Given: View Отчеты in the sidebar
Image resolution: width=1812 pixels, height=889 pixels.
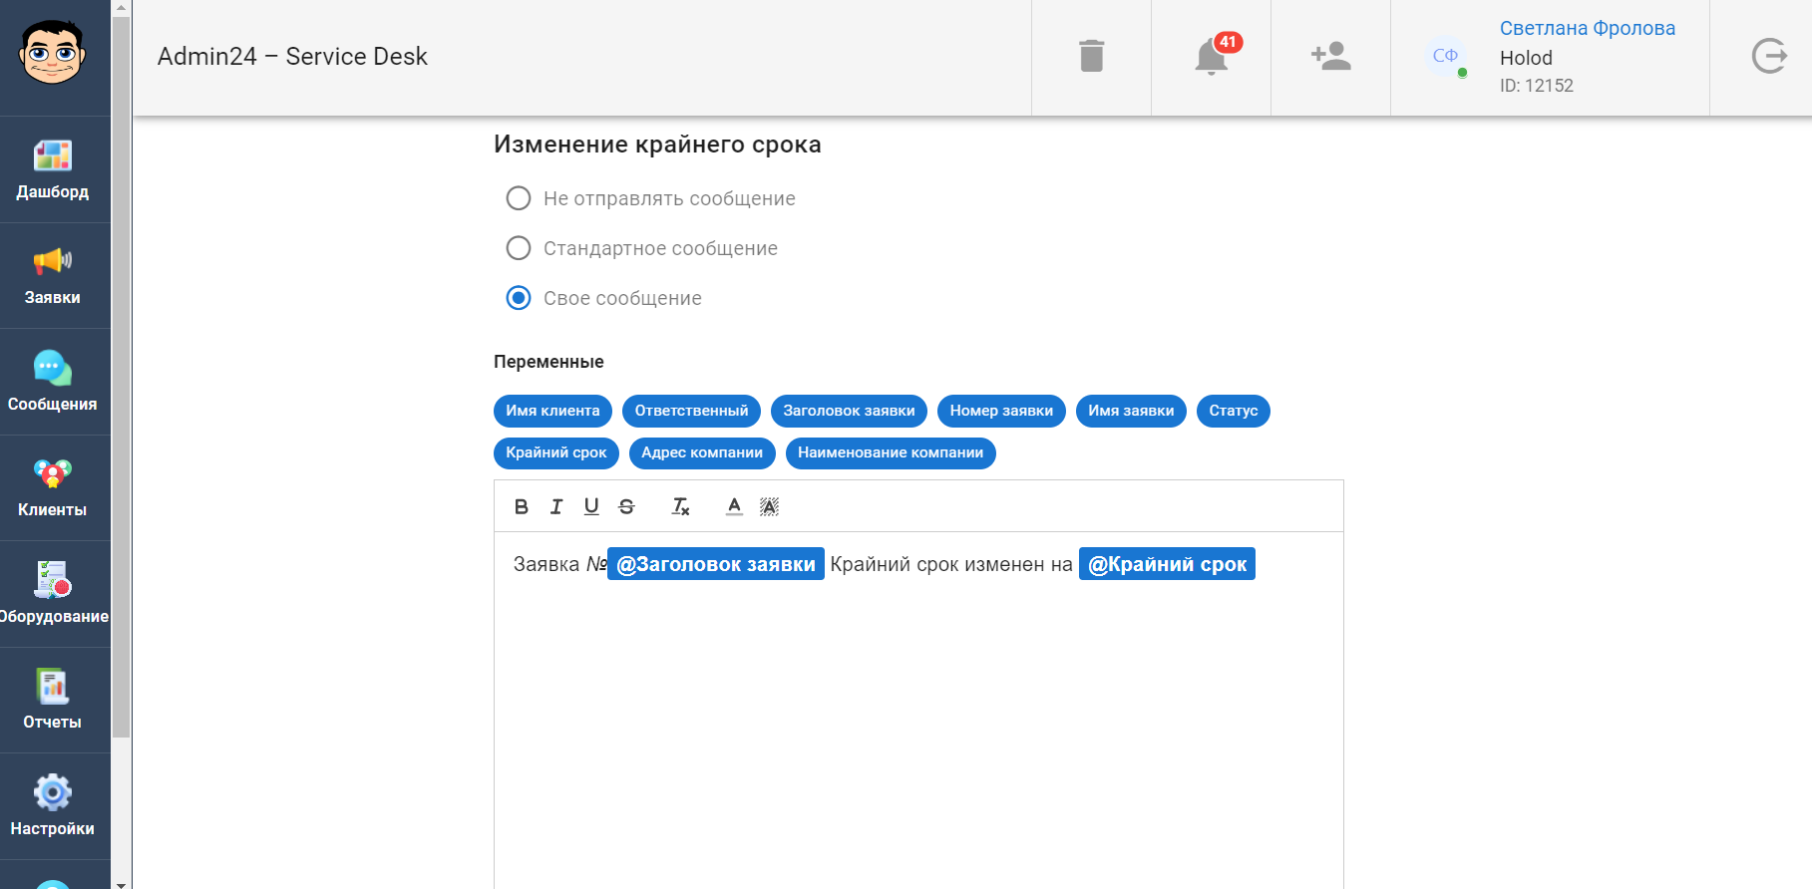Looking at the screenshot, I should point(55,701).
